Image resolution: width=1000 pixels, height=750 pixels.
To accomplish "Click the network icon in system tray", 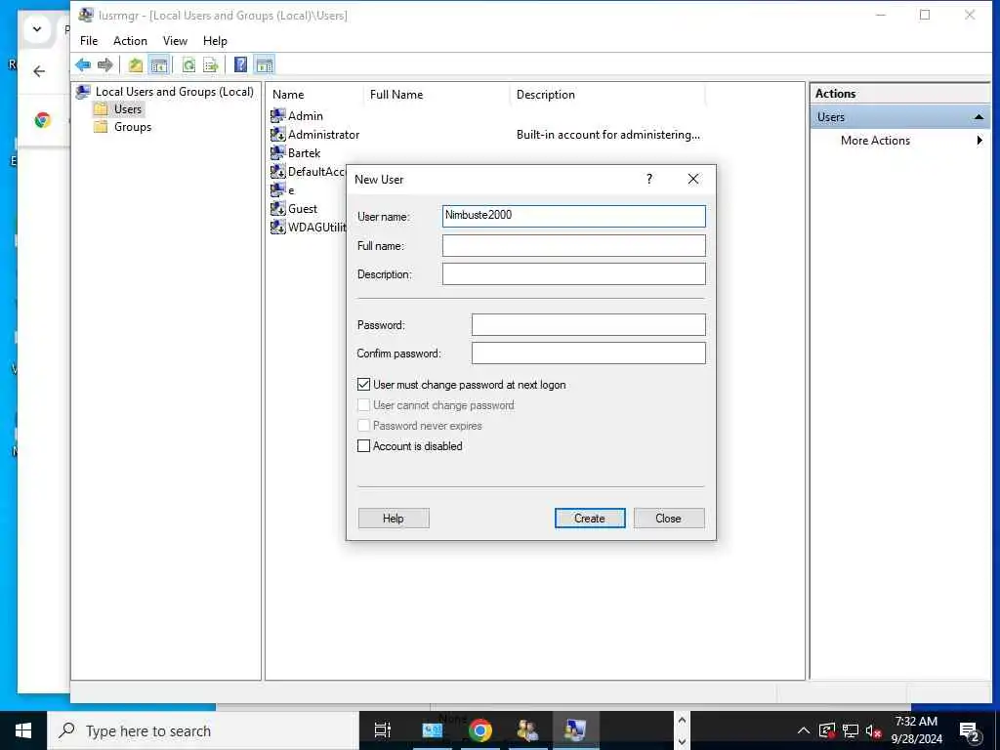I will [851, 730].
